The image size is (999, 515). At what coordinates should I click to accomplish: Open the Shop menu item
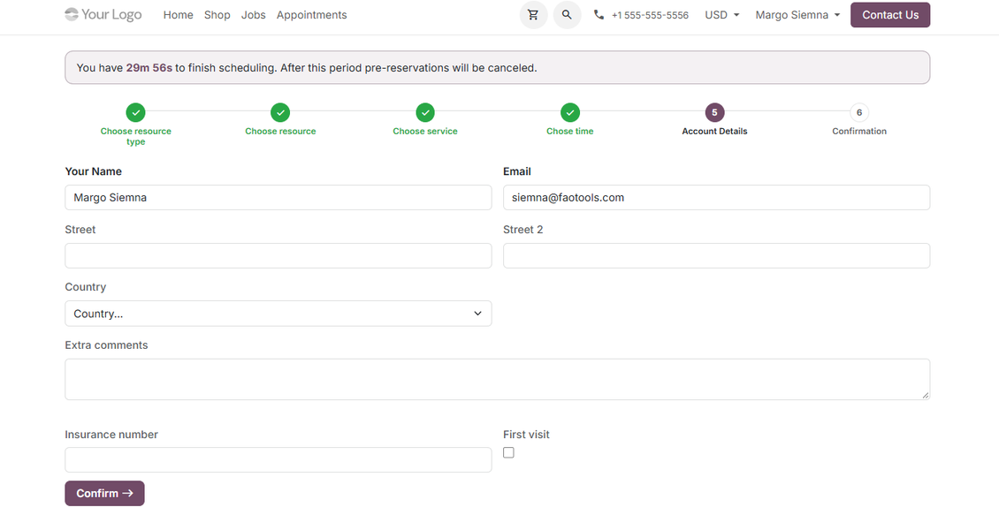[x=217, y=15]
